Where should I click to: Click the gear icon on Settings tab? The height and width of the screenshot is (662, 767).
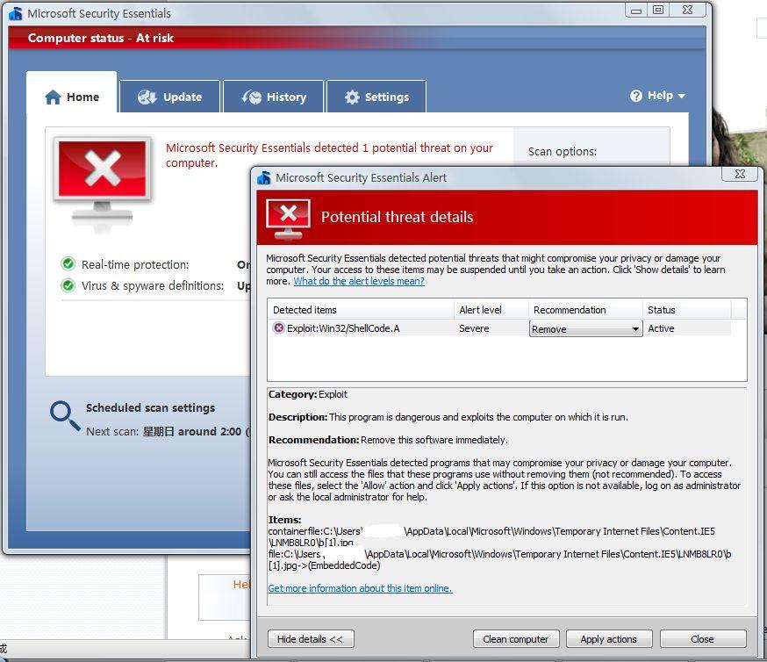pos(352,97)
